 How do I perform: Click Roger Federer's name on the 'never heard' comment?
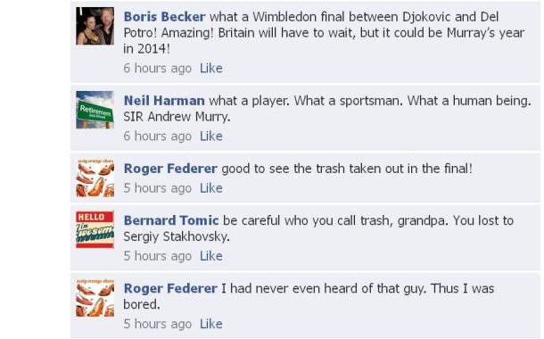pos(170,288)
